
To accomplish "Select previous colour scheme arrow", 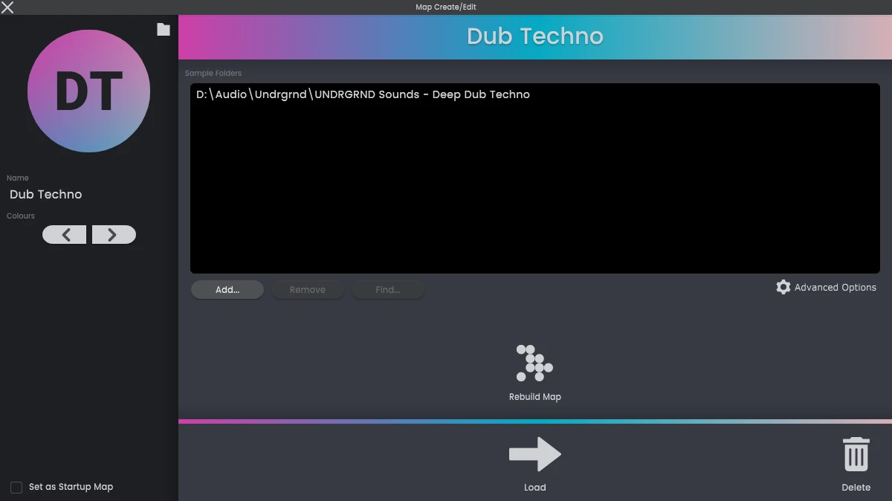I will point(65,235).
